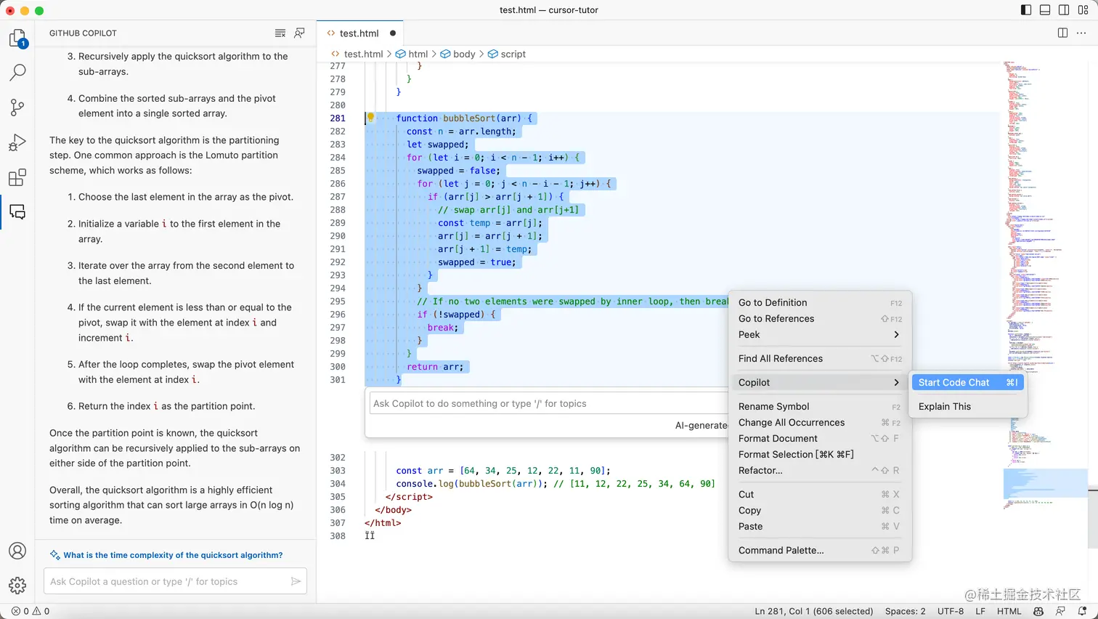Image resolution: width=1098 pixels, height=619 pixels.
Task: Click the quicksort time complexity suggested question
Action: 173,555
